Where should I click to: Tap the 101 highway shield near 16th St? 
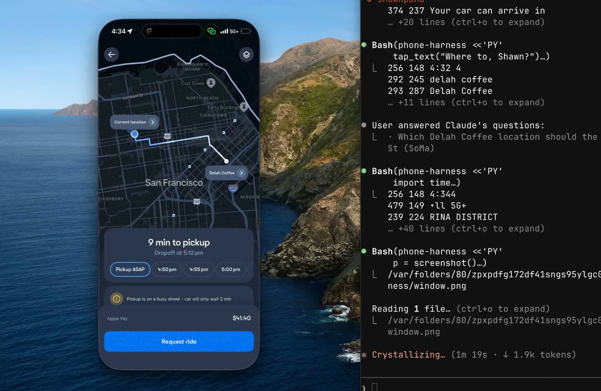197,201
